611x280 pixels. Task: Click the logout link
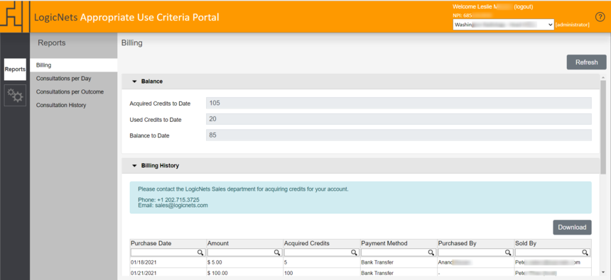[524, 7]
